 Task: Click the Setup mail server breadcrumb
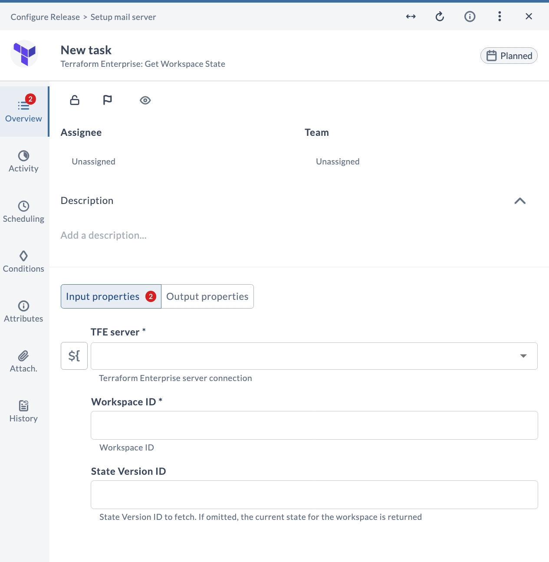[123, 17]
